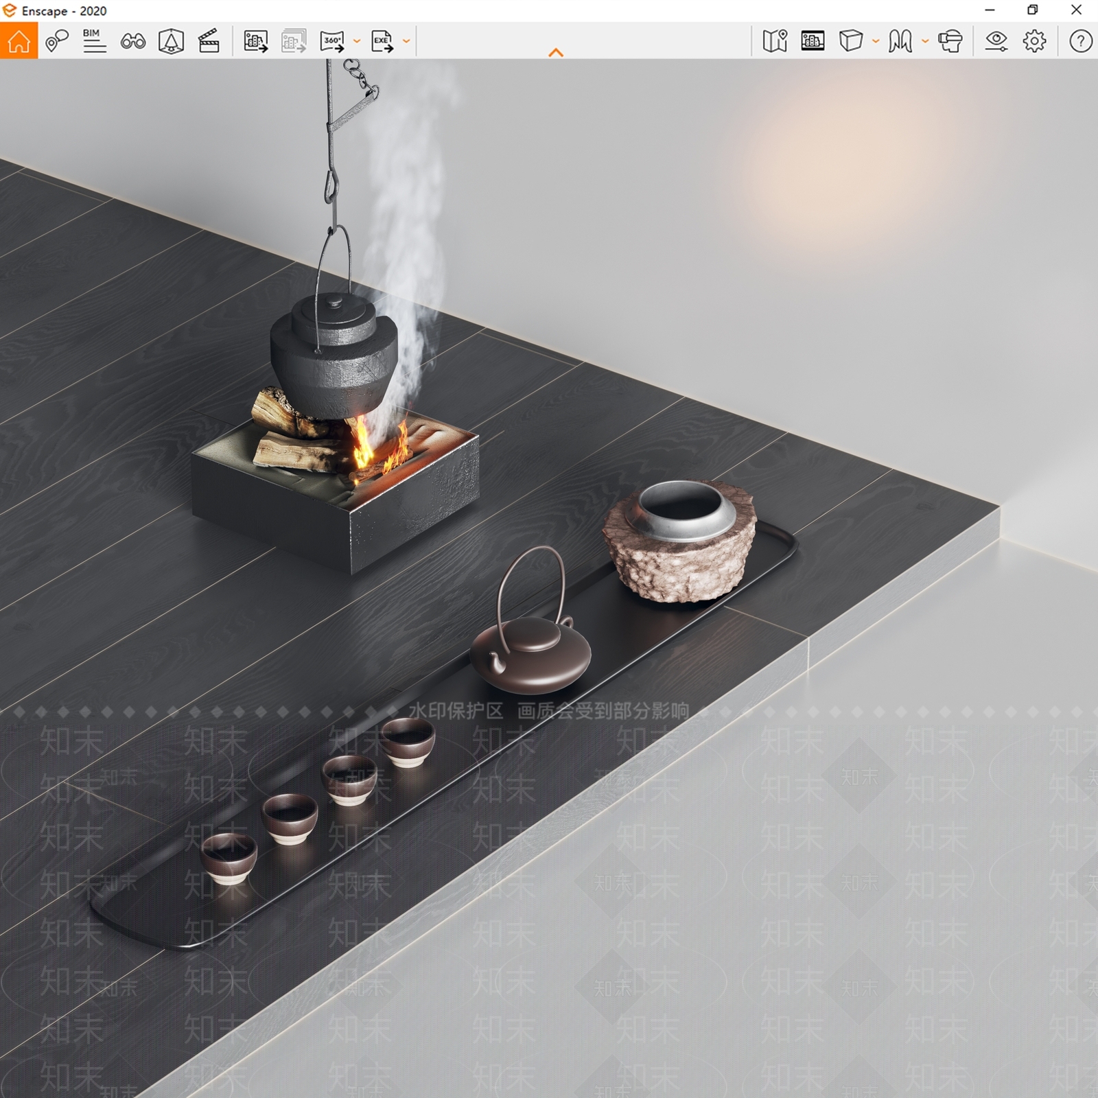This screenshot has height=1098, width=1098.
Task: Collapse toolbar with orange chevron
Action: pyautogui.click(x=556, y=52)
